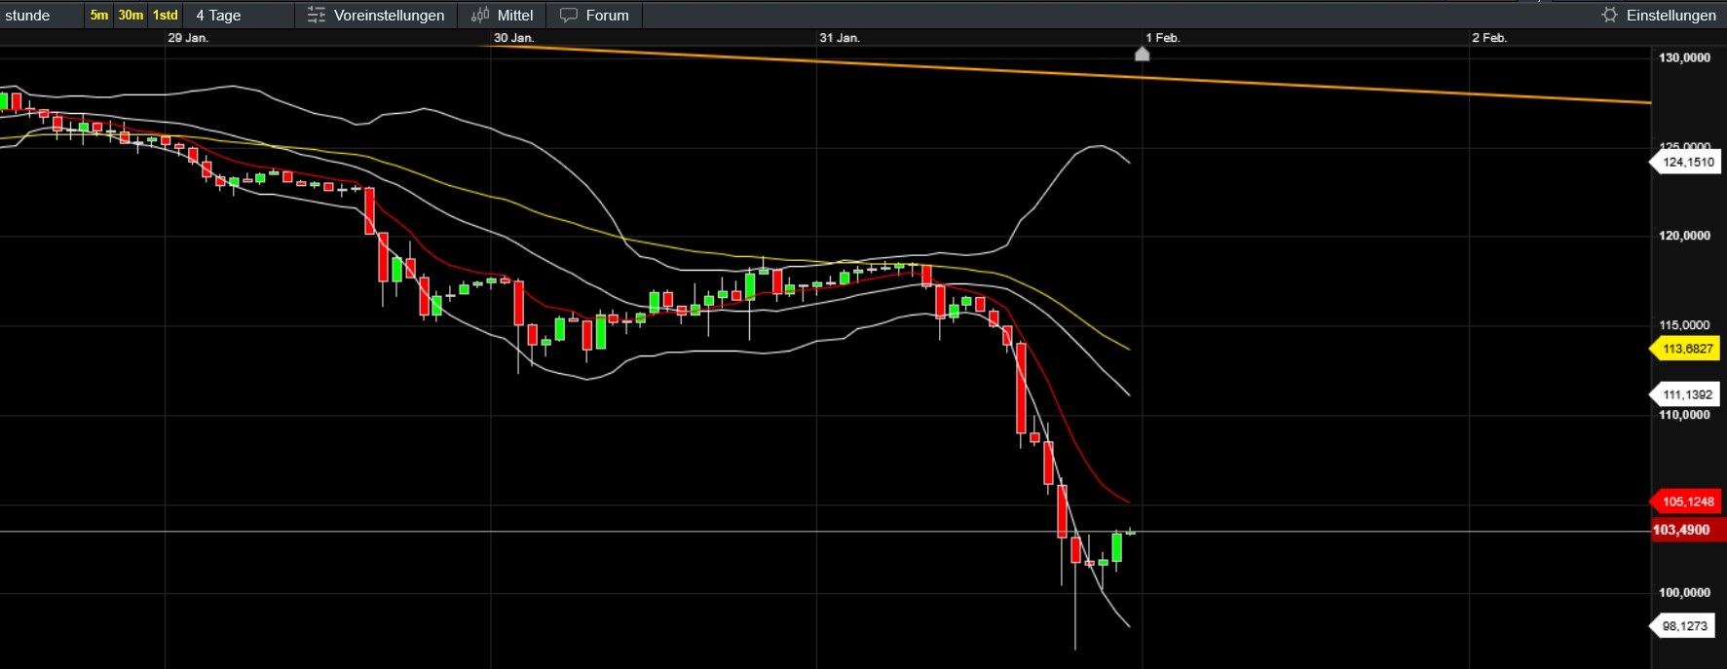Enable the 1std interval
Image resolution: width=1727 pixels, height=669 pixels.
click(166, 16)
